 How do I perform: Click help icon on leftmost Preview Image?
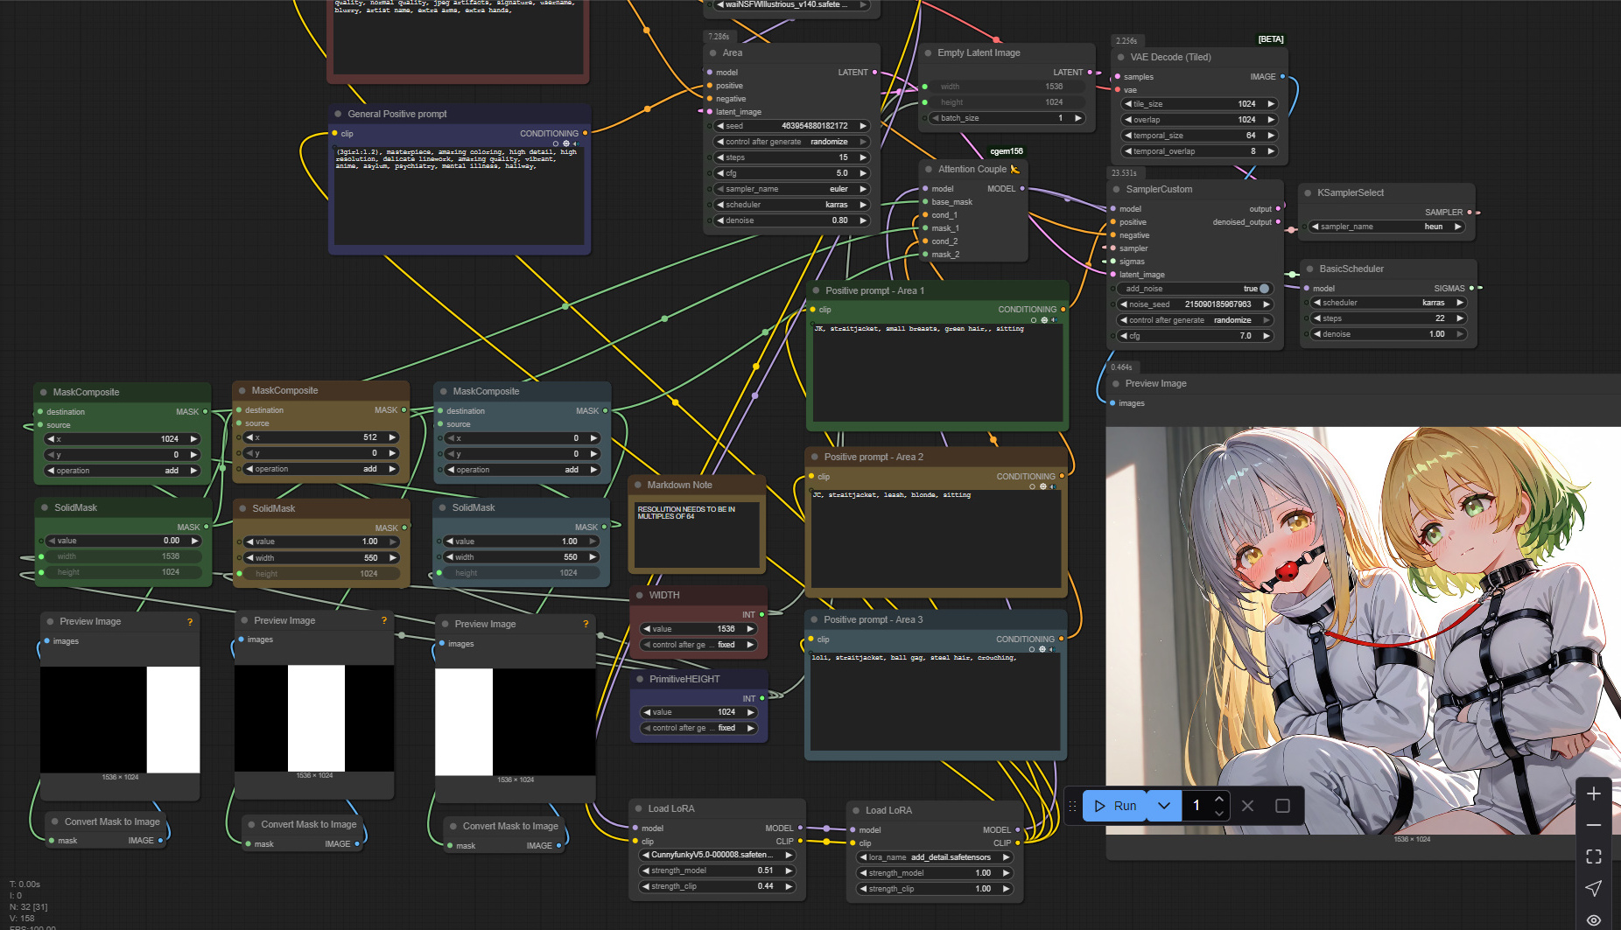click(x=190, y=621)
